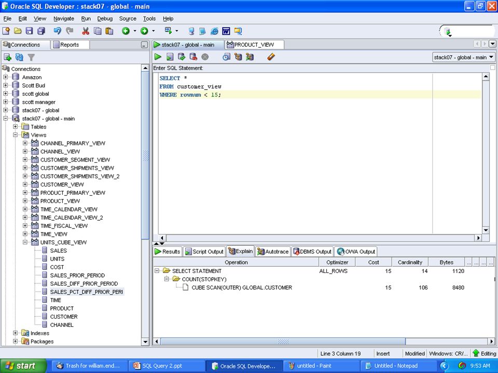
Task: Switch to the Results tab
Action: tap(168, 252)
